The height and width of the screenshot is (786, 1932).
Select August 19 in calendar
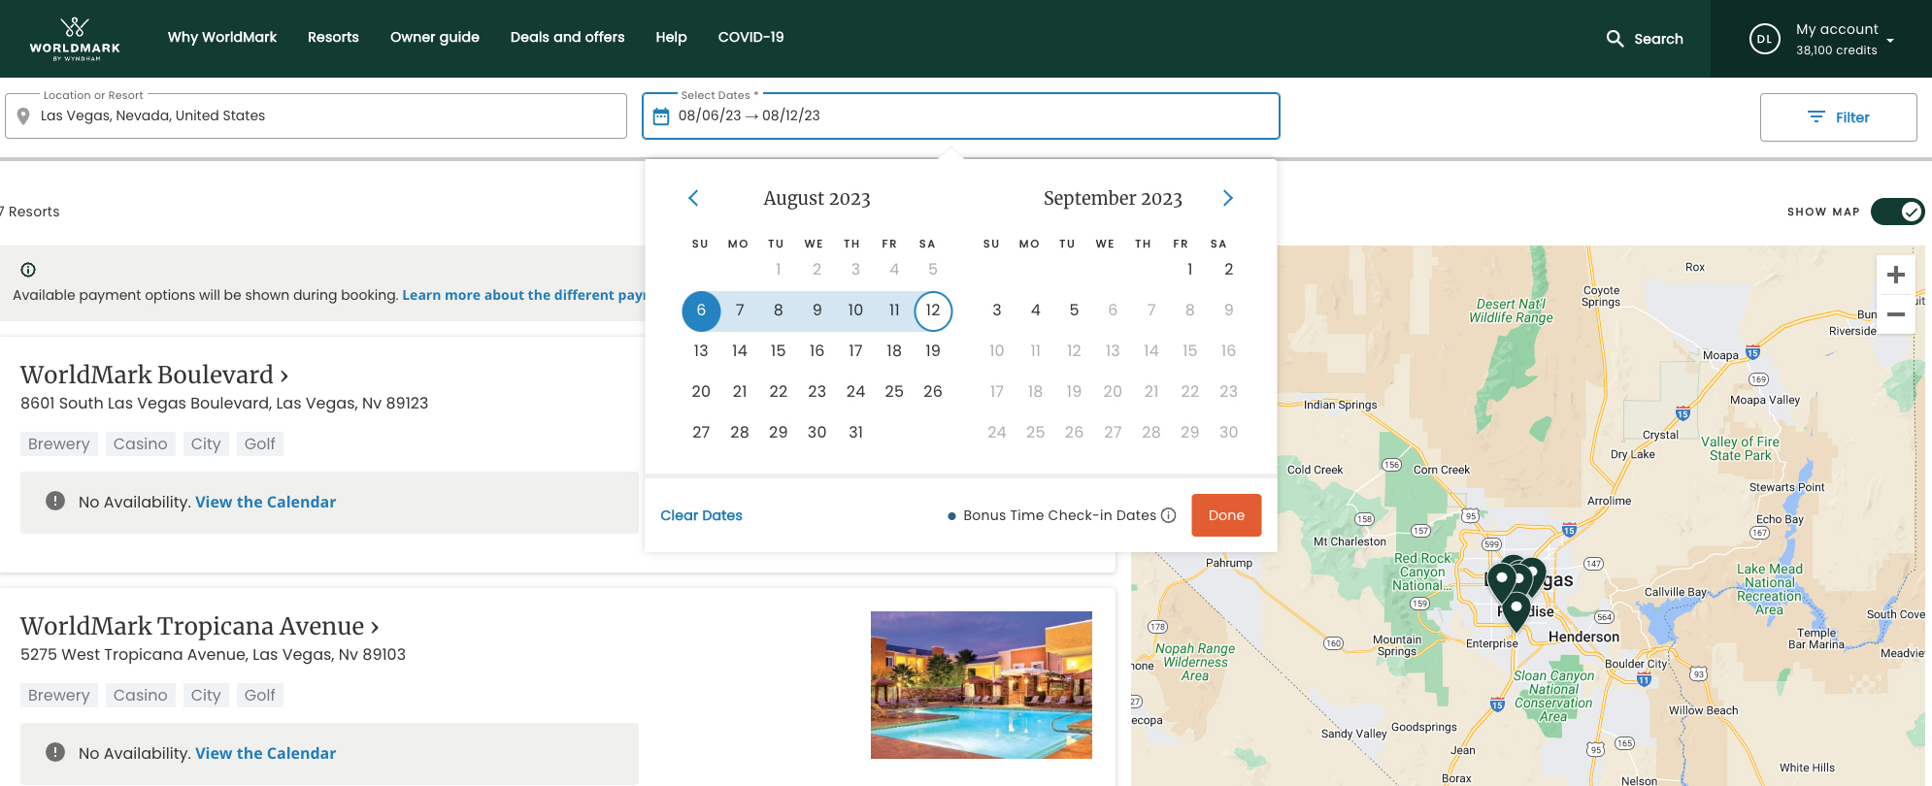pos(933,351)
